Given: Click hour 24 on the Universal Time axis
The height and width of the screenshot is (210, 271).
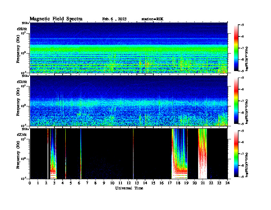Looking at the screenshot, I should [228, 183].
